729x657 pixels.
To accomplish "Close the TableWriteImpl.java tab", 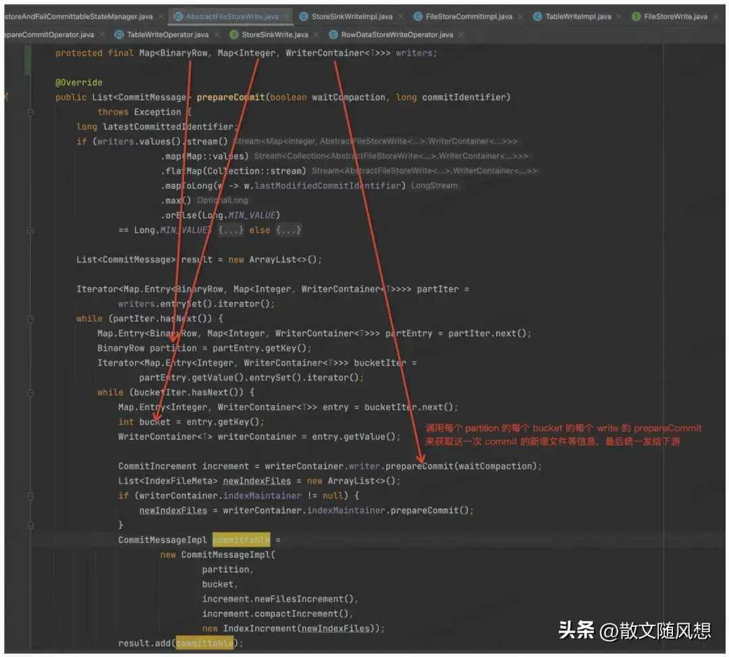I will 619,17.
